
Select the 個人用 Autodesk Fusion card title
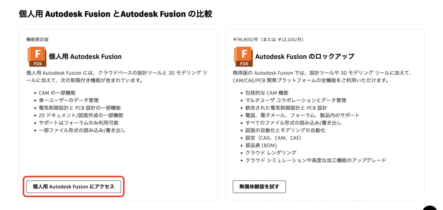(x=85, y=57)
